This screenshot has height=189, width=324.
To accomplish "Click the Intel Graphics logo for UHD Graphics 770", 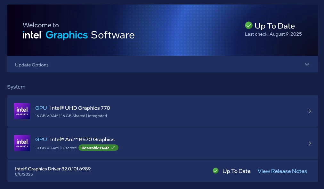I will tap(22, 111).
